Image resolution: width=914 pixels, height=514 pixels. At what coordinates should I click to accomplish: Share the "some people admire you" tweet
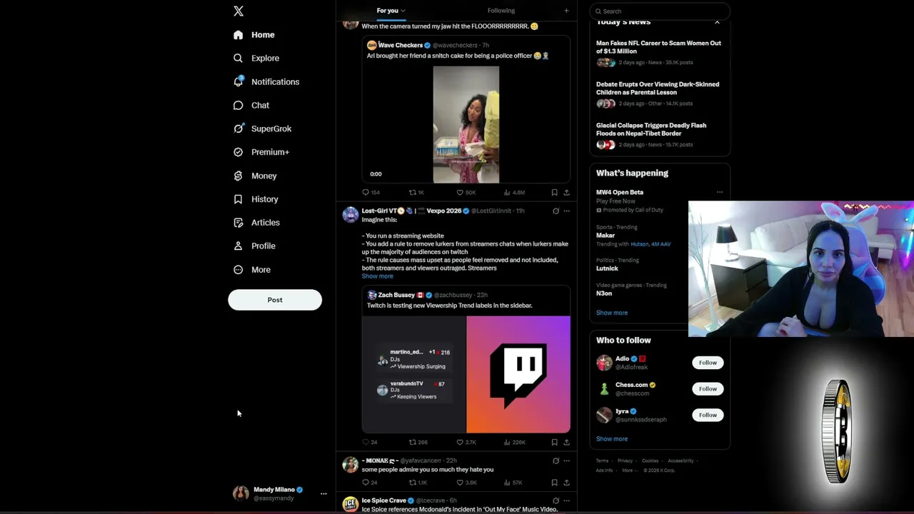point(566,483)
